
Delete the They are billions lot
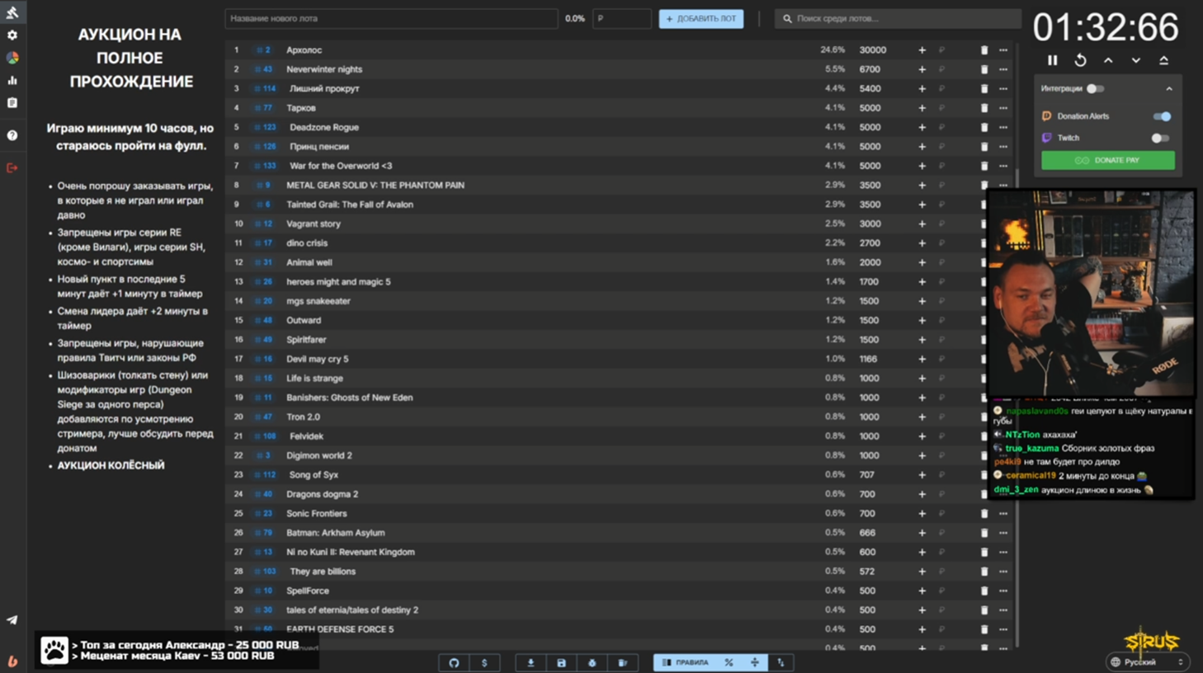click(984, 572)
